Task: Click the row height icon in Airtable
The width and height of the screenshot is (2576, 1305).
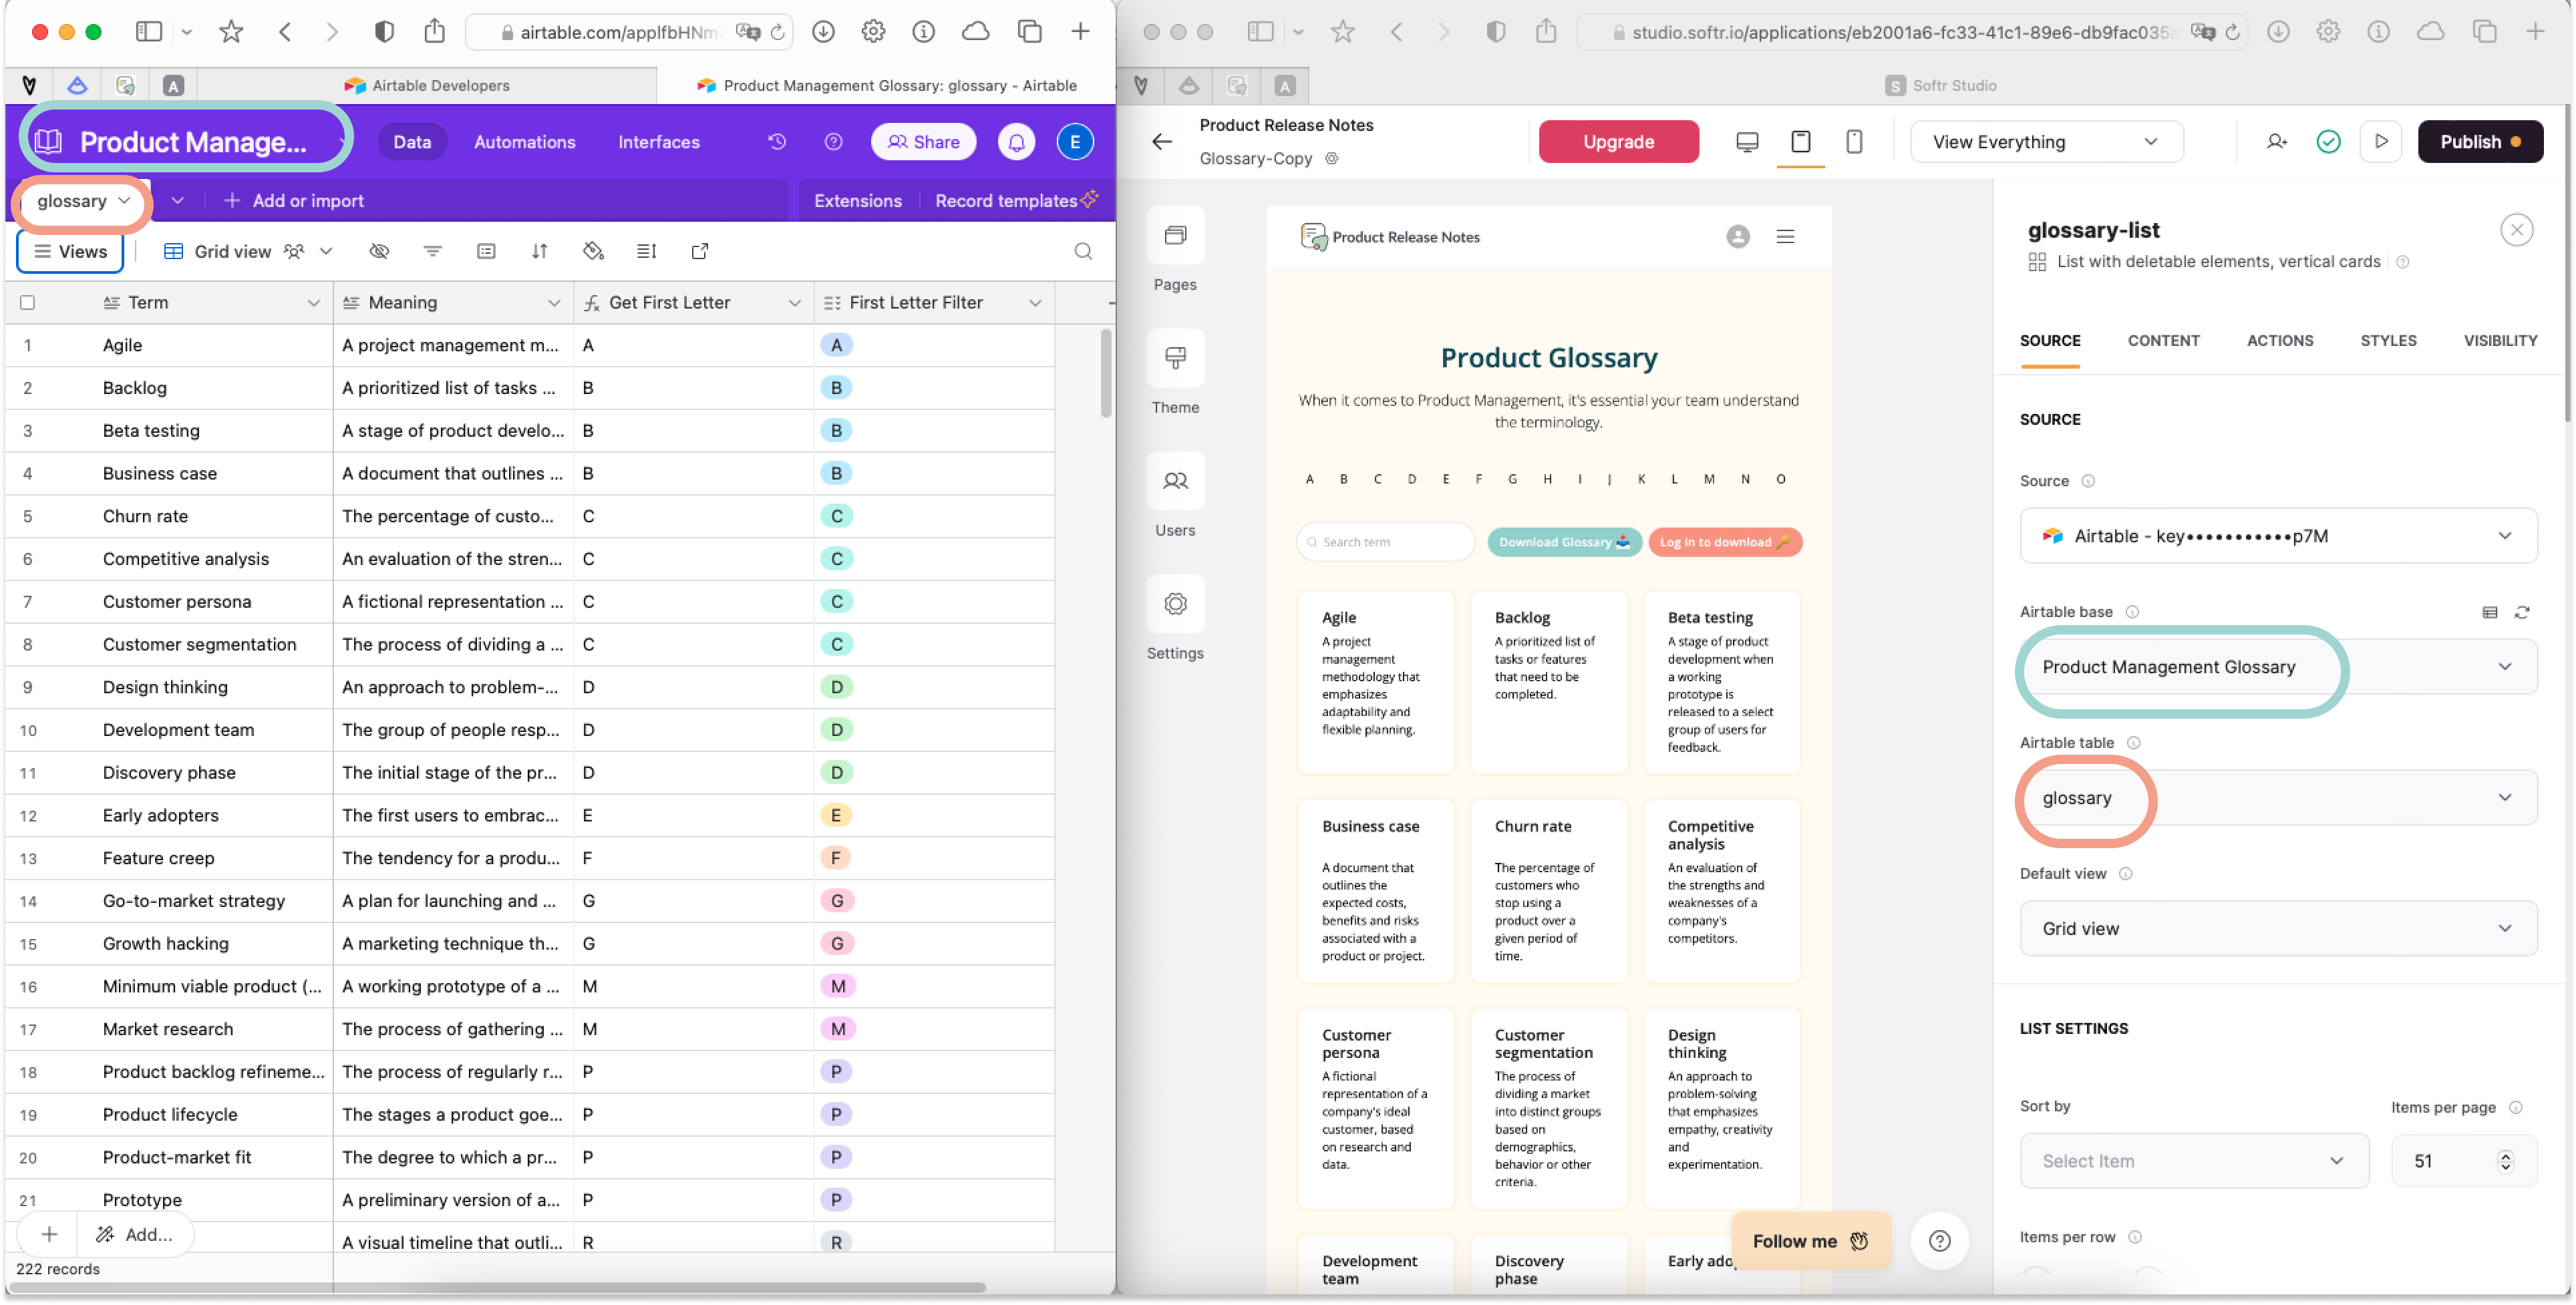Action: [x=647, y=251]
